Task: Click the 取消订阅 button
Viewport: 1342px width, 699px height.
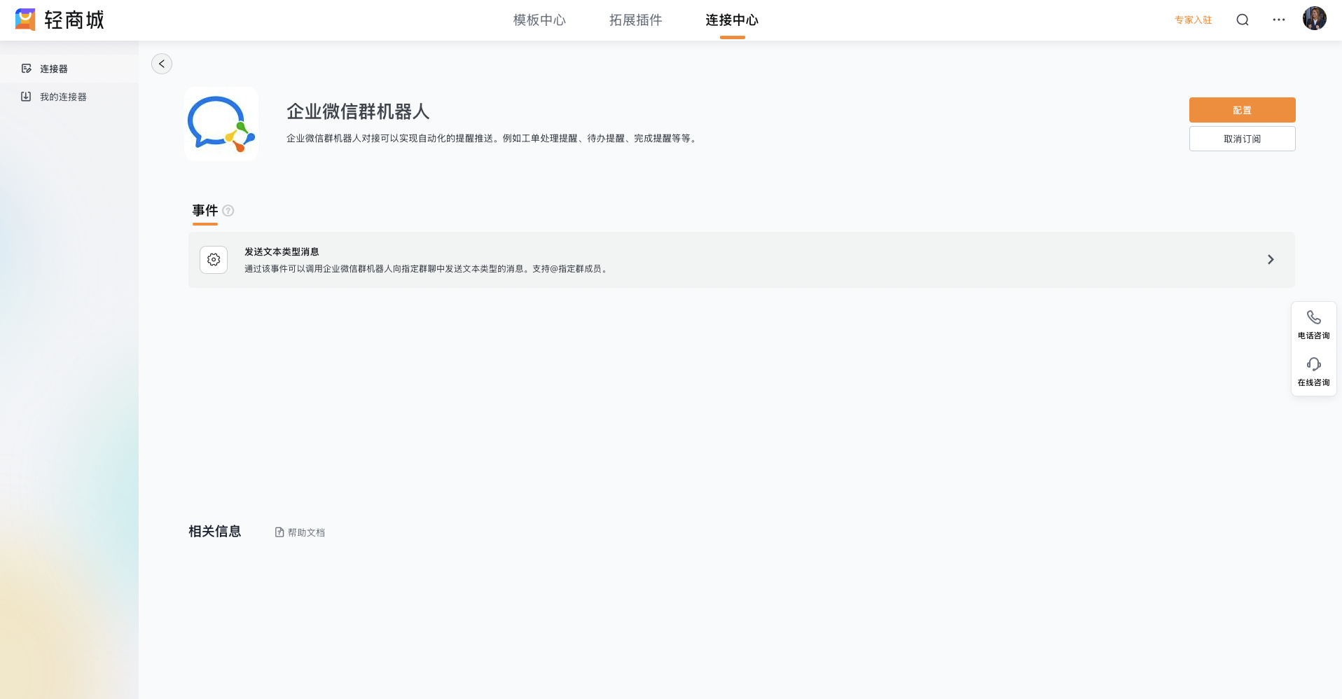Action: (x=1242, y=139)
